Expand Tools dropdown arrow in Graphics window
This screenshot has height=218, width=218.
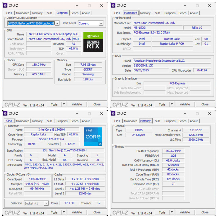point(64,104)
